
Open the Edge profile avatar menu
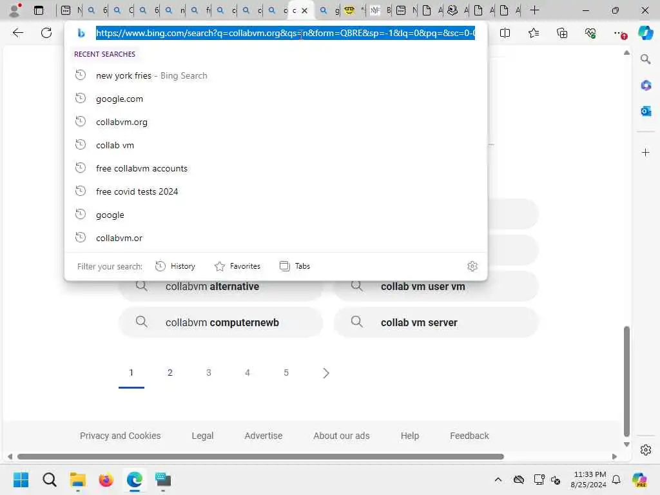tap(15, 10)
